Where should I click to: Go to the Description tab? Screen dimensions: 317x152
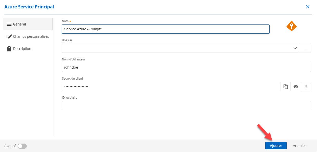tap(22, 49)
